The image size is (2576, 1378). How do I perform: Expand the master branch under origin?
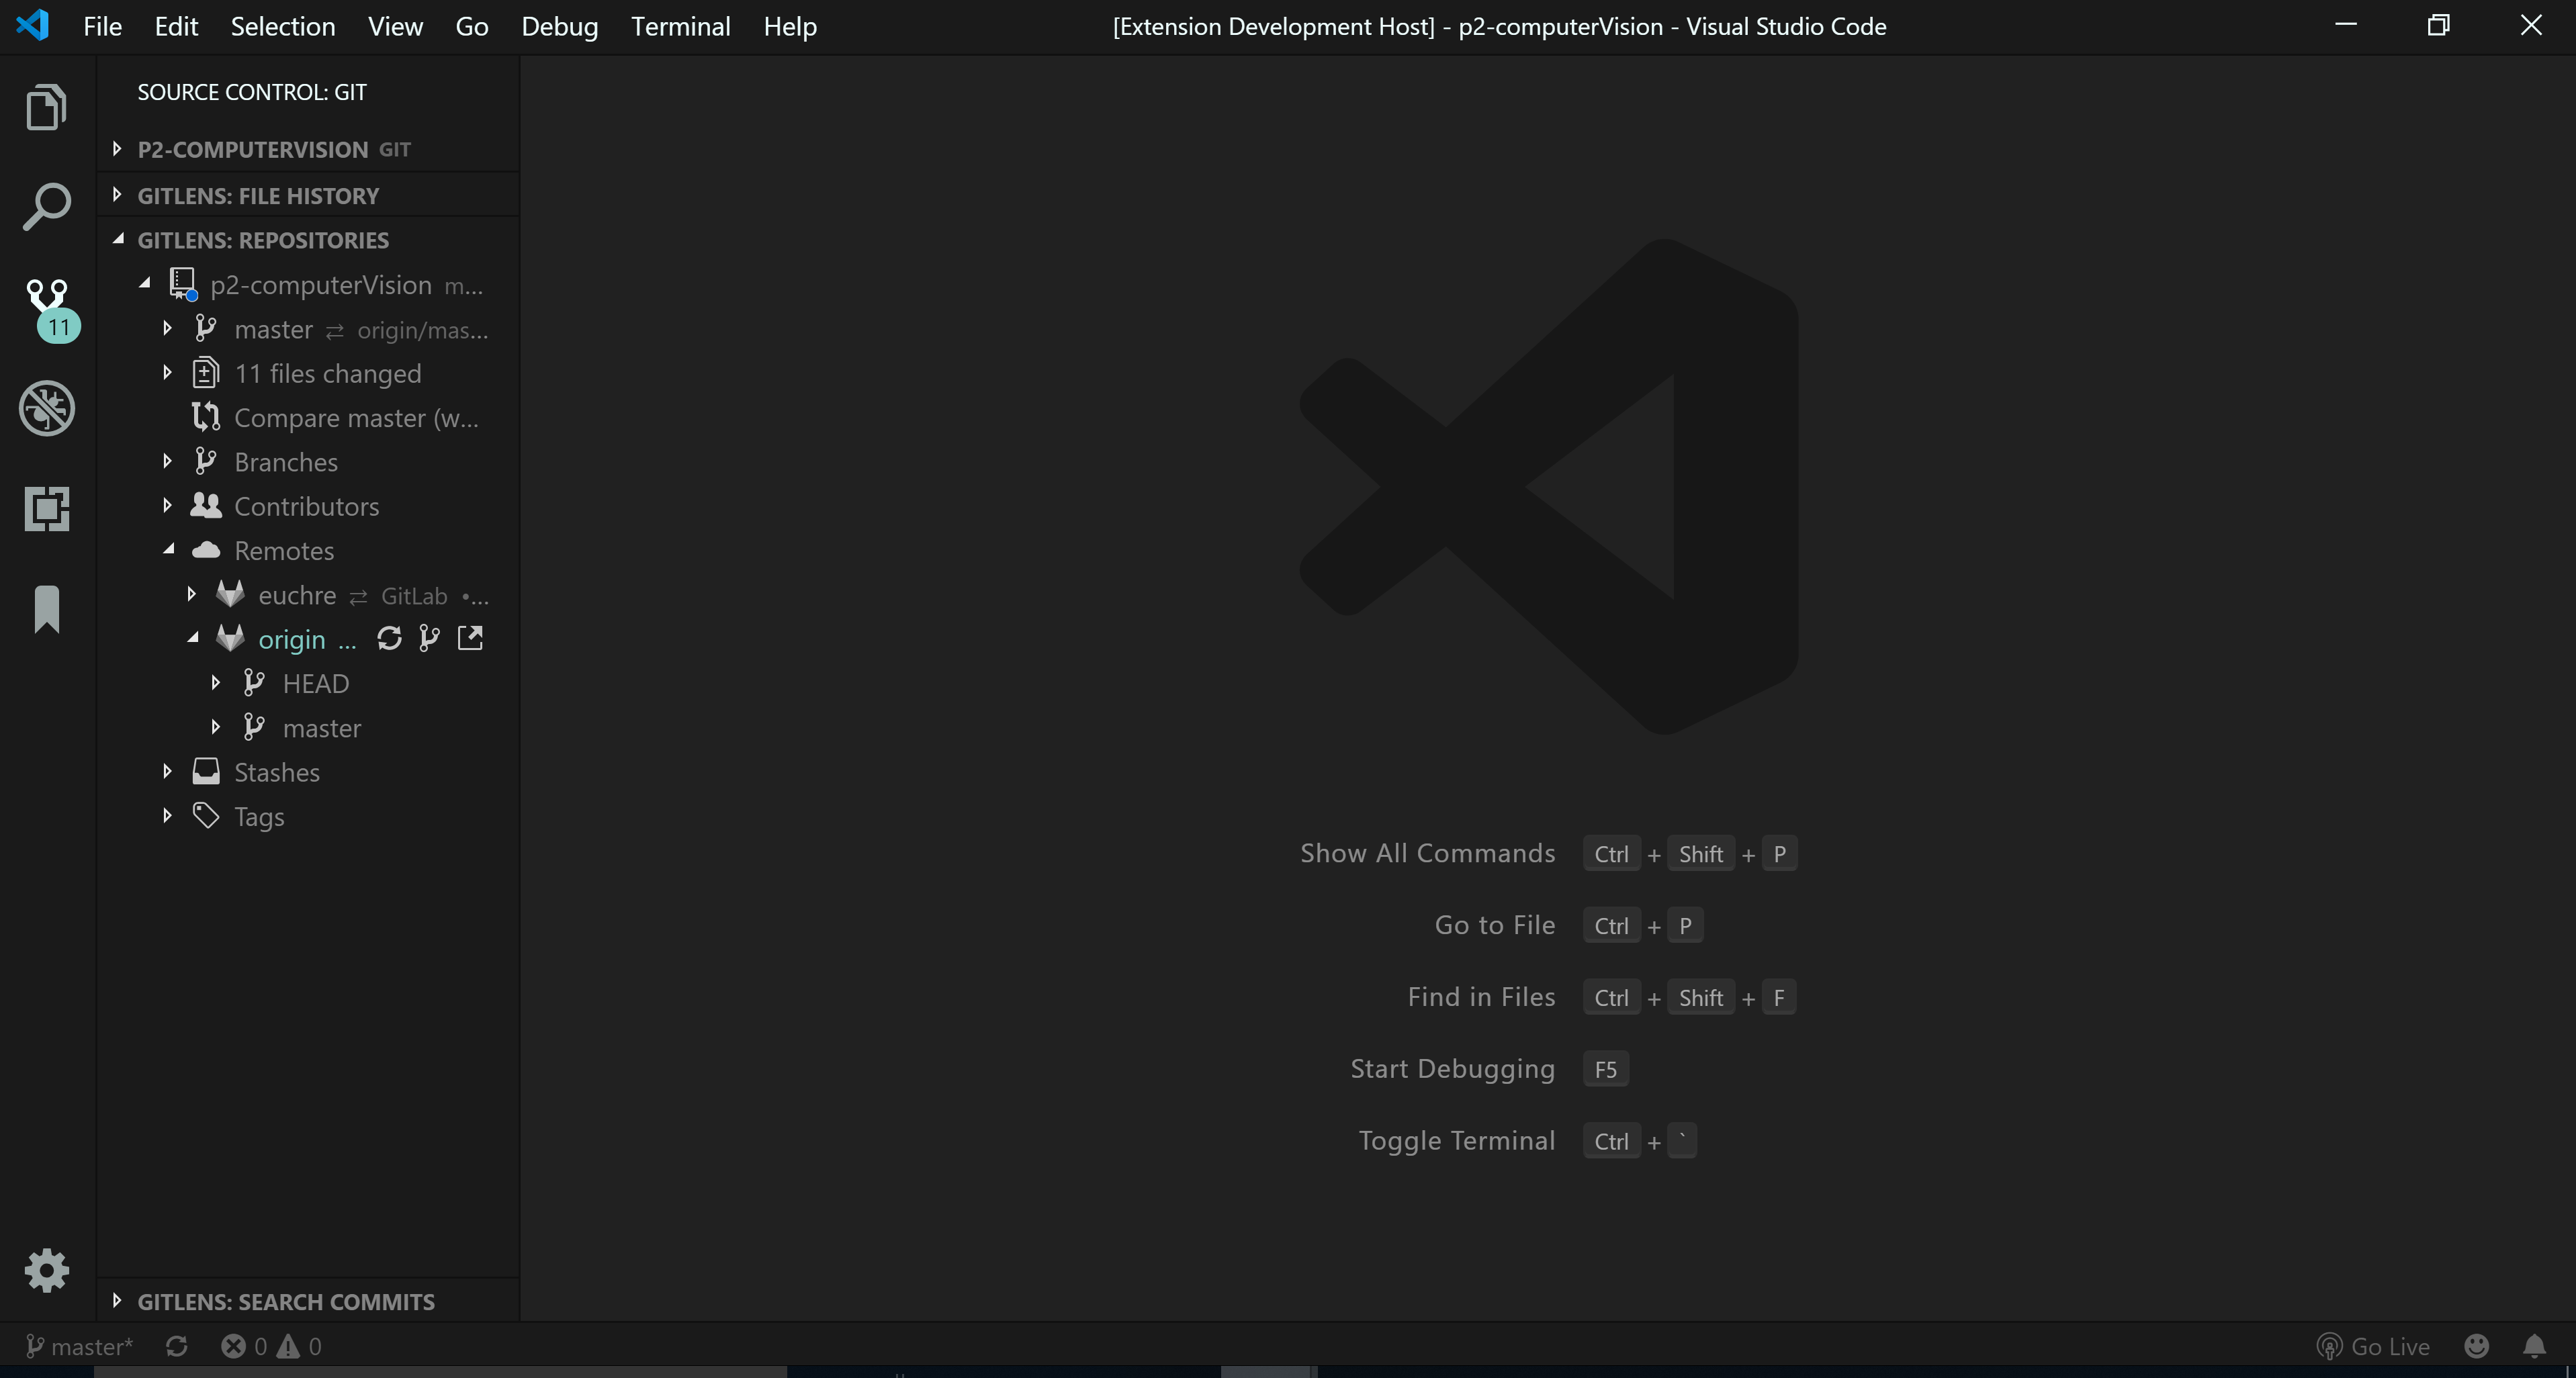click(x=215, y=727)
